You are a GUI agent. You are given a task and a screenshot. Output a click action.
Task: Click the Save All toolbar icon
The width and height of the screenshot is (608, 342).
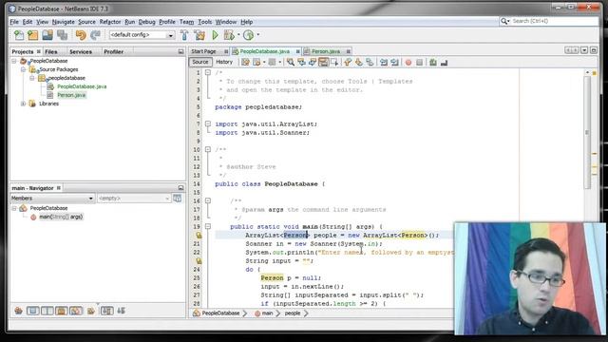click(62, 35)
